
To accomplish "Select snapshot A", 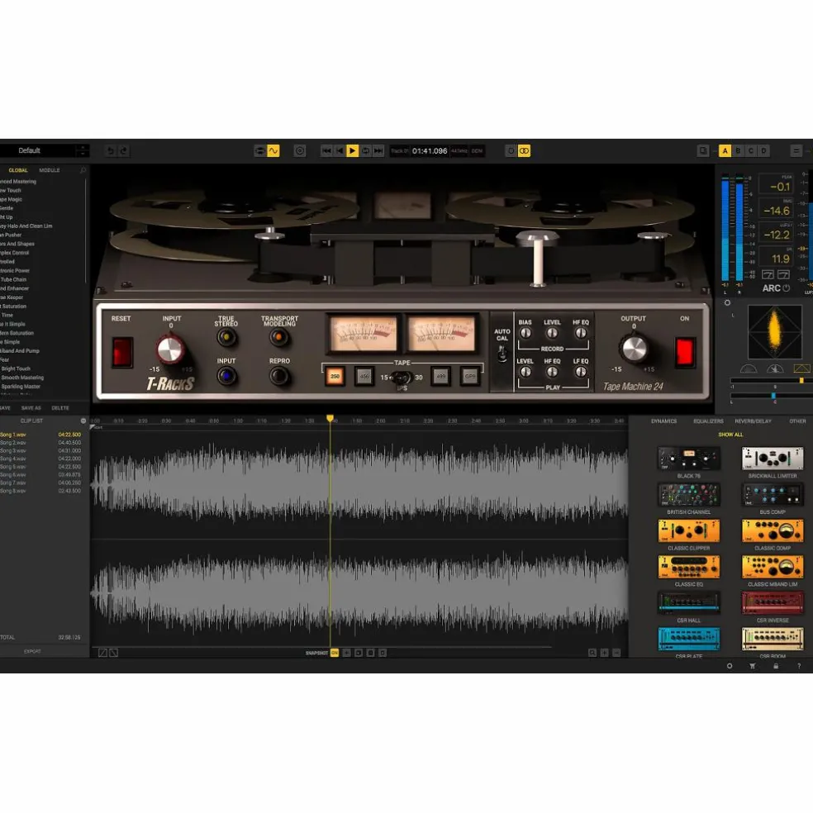I will pos(725,151).
